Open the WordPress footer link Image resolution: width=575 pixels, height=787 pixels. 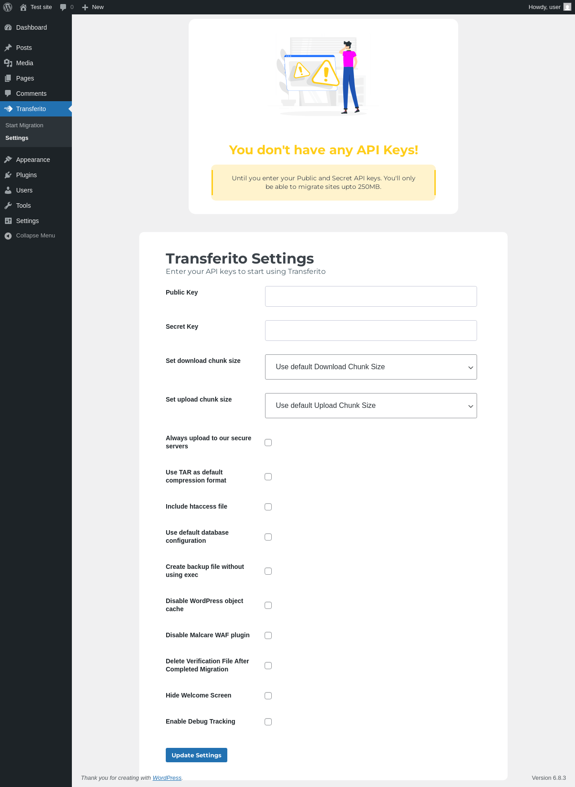(x=167, y=778)
